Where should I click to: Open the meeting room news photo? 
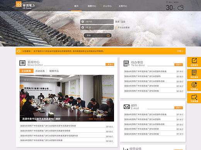(67, 98)
